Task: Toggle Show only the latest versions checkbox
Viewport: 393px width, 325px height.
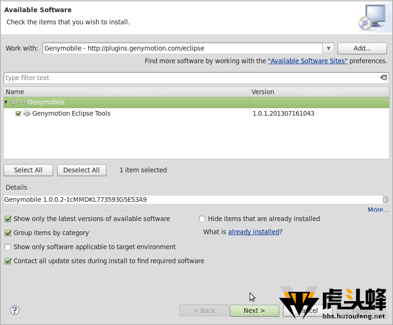Action: (8, 219)
